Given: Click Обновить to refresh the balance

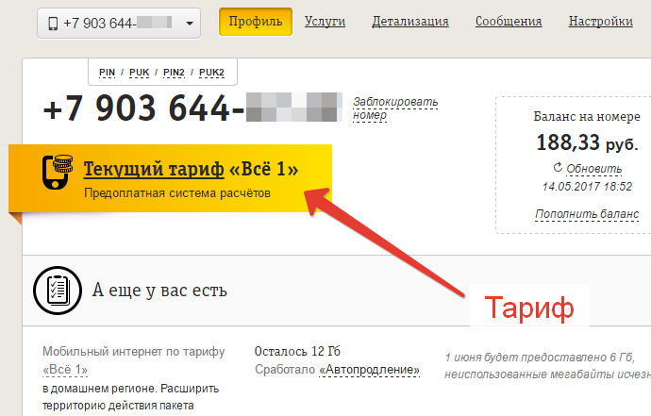Looking at the screenshot, I should [x=594, y=169].
